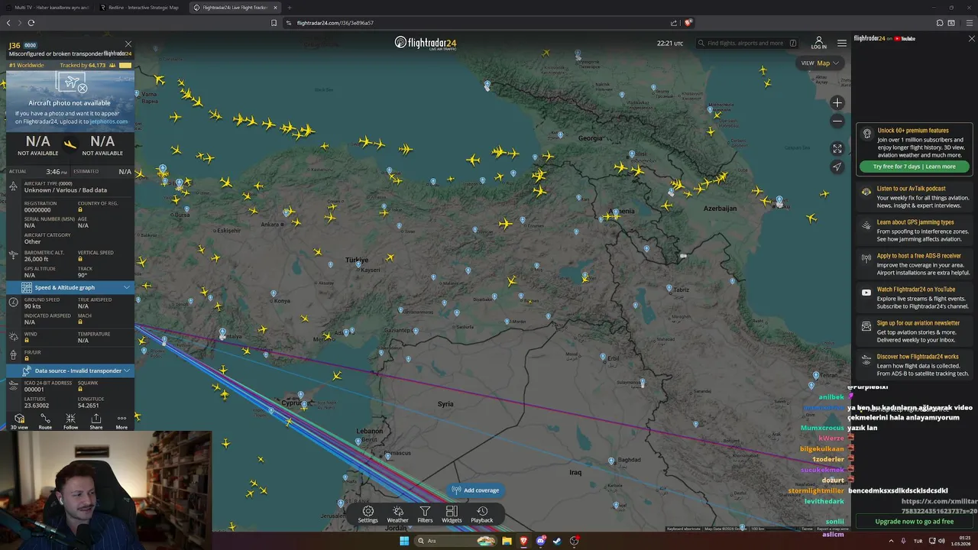This screenshot has height=550, width=978.
Task: Show the Route for the selected flight
Action: (x=45, y=421)
